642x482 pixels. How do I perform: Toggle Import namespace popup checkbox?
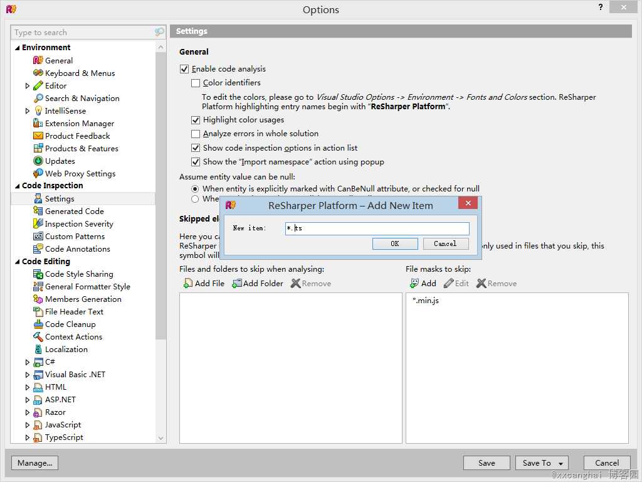coord(196,162)
